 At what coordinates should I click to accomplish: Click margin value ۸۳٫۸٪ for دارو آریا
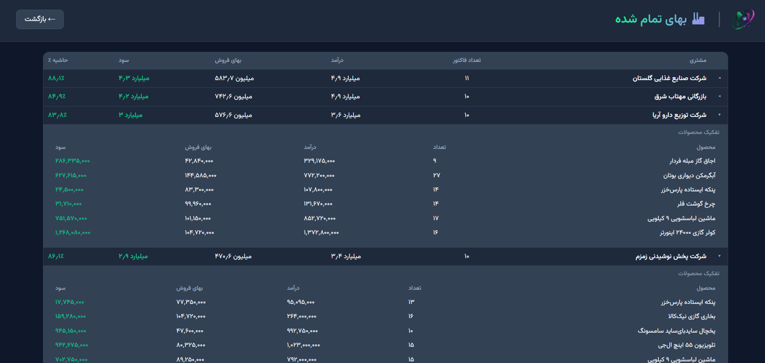57,115
